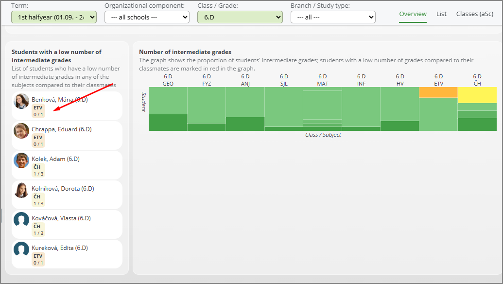503x284 pixels.
Task: Click Kureková Edita's placeholder avatar icon
Action: click(x=21, y=249)
